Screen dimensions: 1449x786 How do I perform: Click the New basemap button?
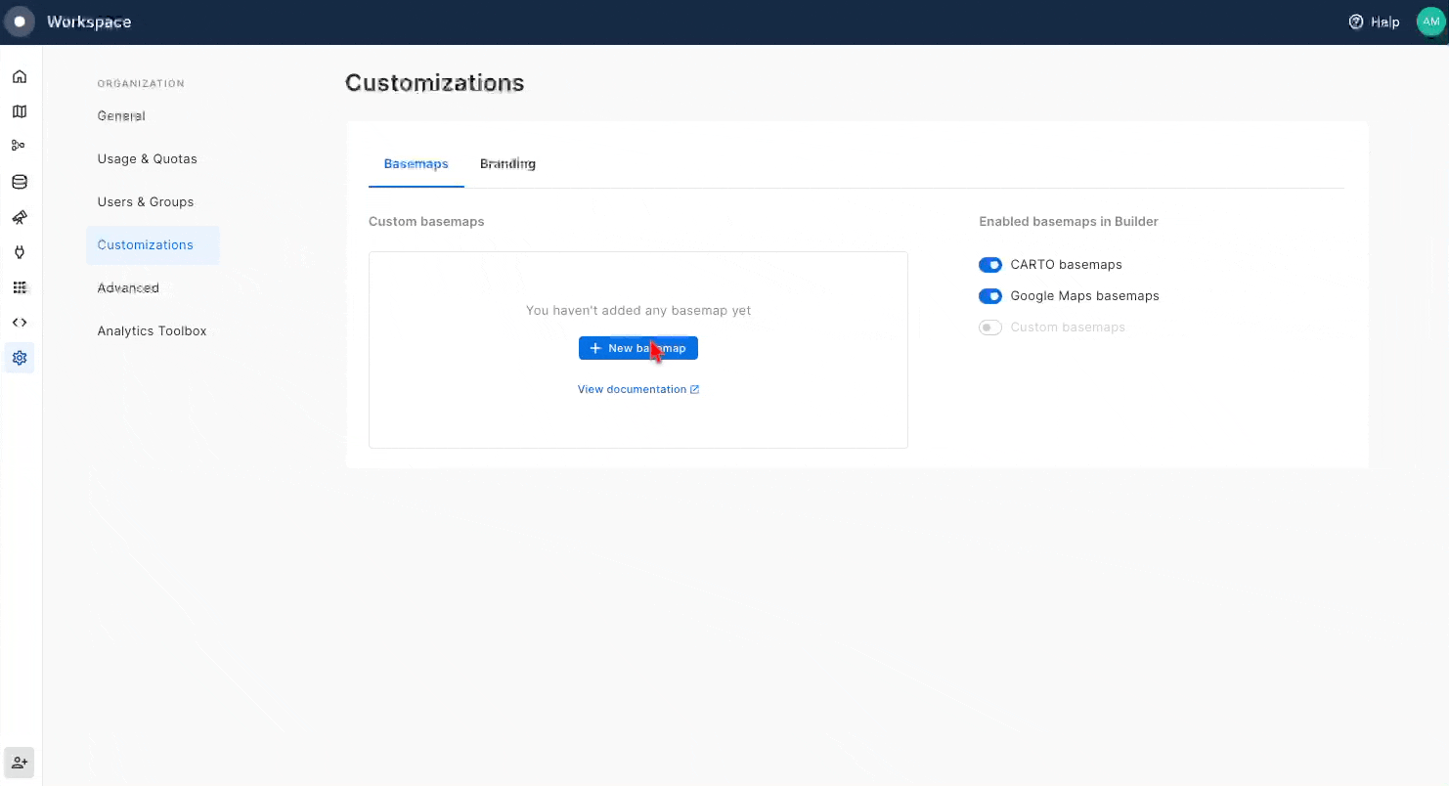pos(637,348)
